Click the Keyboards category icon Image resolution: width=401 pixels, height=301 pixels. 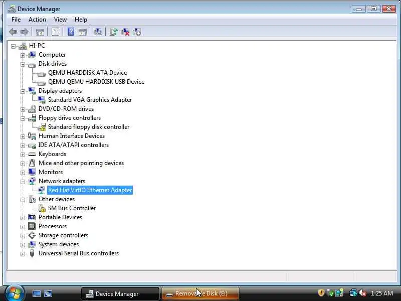(x=32, y=154)
